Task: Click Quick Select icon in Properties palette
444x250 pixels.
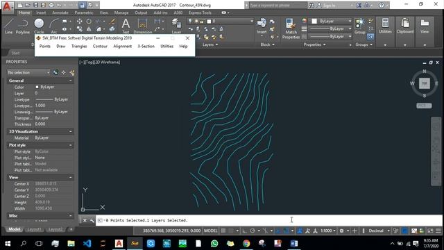Action: (x=72, y=73)
